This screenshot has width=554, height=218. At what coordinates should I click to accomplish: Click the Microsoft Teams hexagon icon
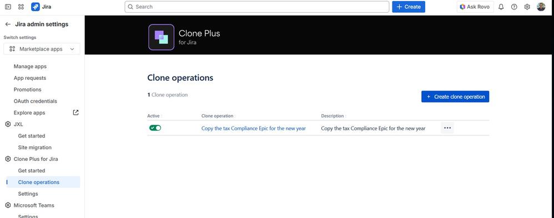tap(8, 205)
